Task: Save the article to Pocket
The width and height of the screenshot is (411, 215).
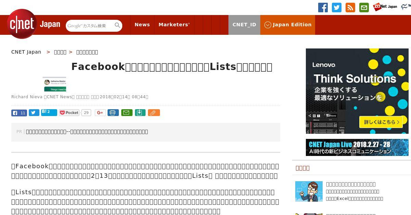Action: [69, 113]
